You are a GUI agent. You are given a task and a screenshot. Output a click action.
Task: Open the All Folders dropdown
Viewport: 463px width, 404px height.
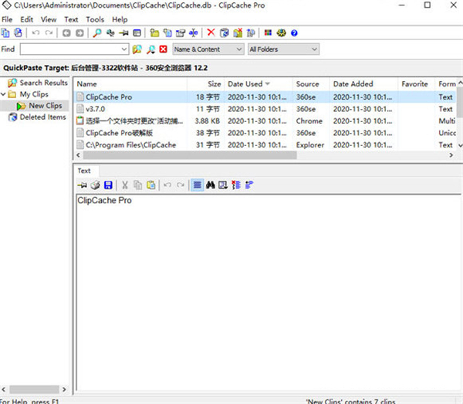[282, 49]
